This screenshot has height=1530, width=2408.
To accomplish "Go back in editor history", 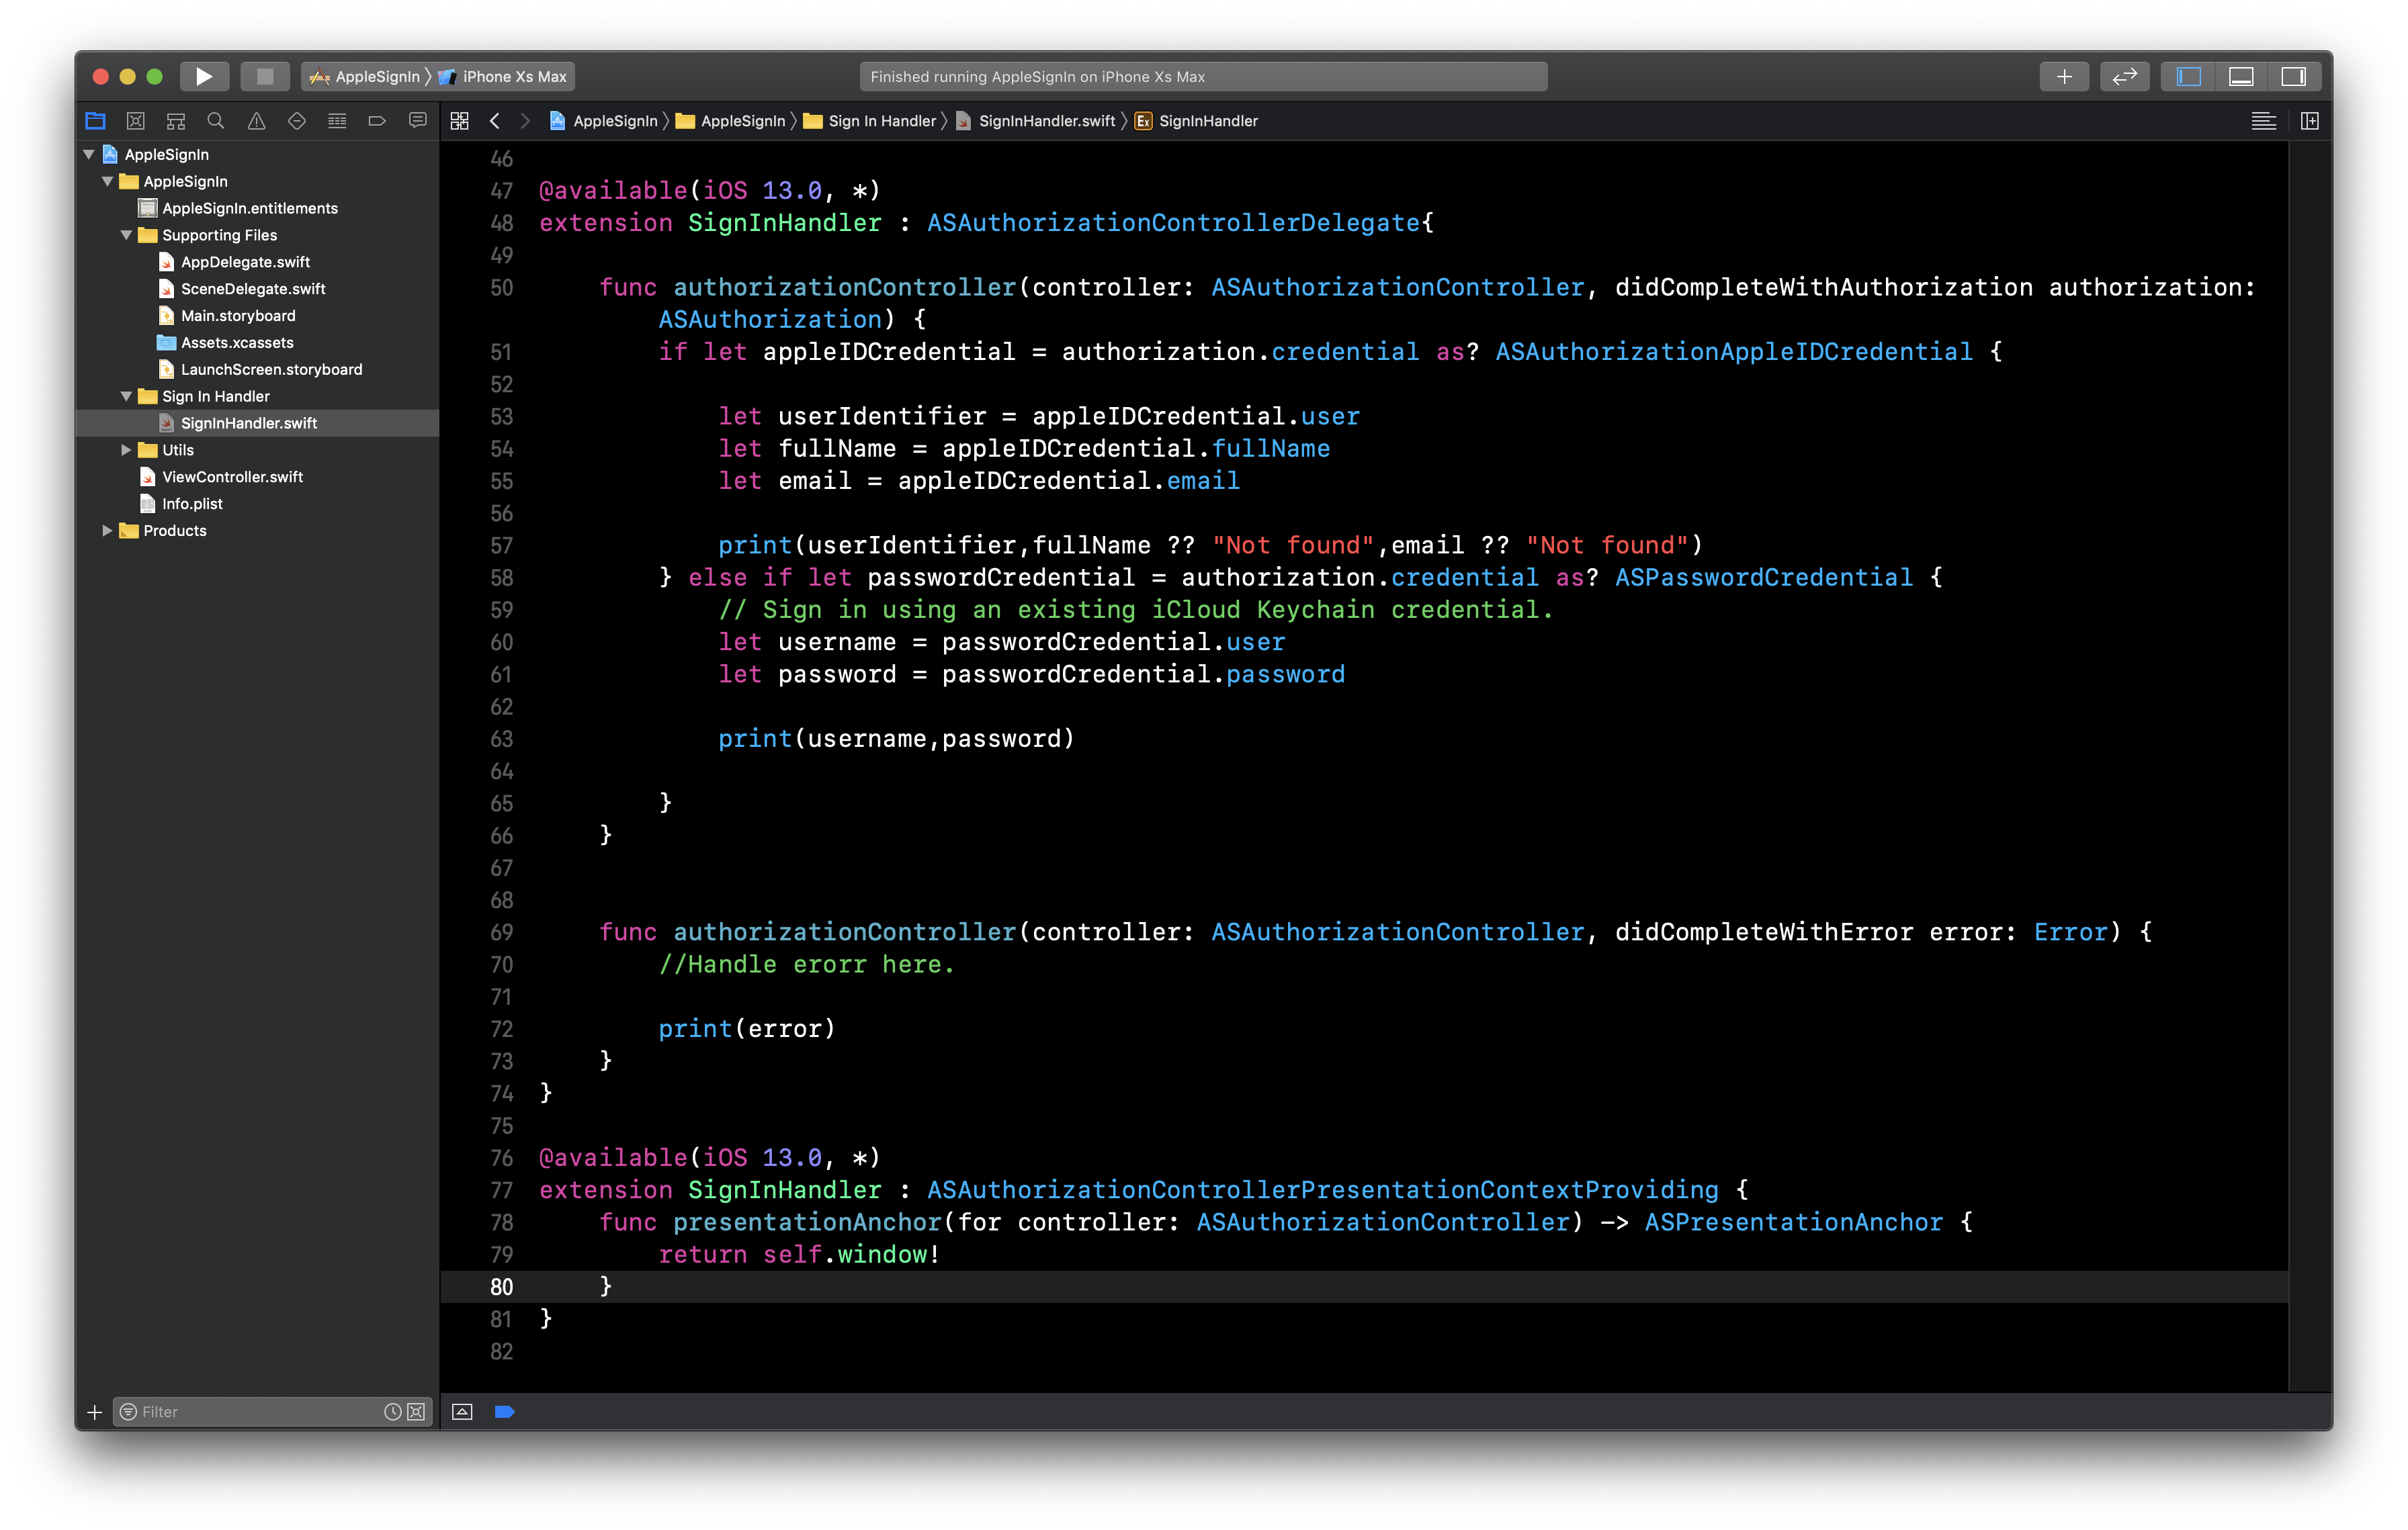I will 495,121.
